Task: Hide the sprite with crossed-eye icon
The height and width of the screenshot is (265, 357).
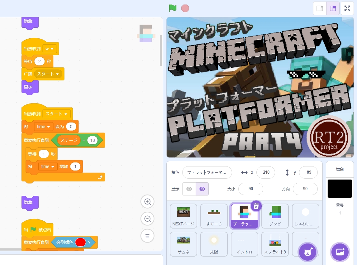Action: [202, 189]
